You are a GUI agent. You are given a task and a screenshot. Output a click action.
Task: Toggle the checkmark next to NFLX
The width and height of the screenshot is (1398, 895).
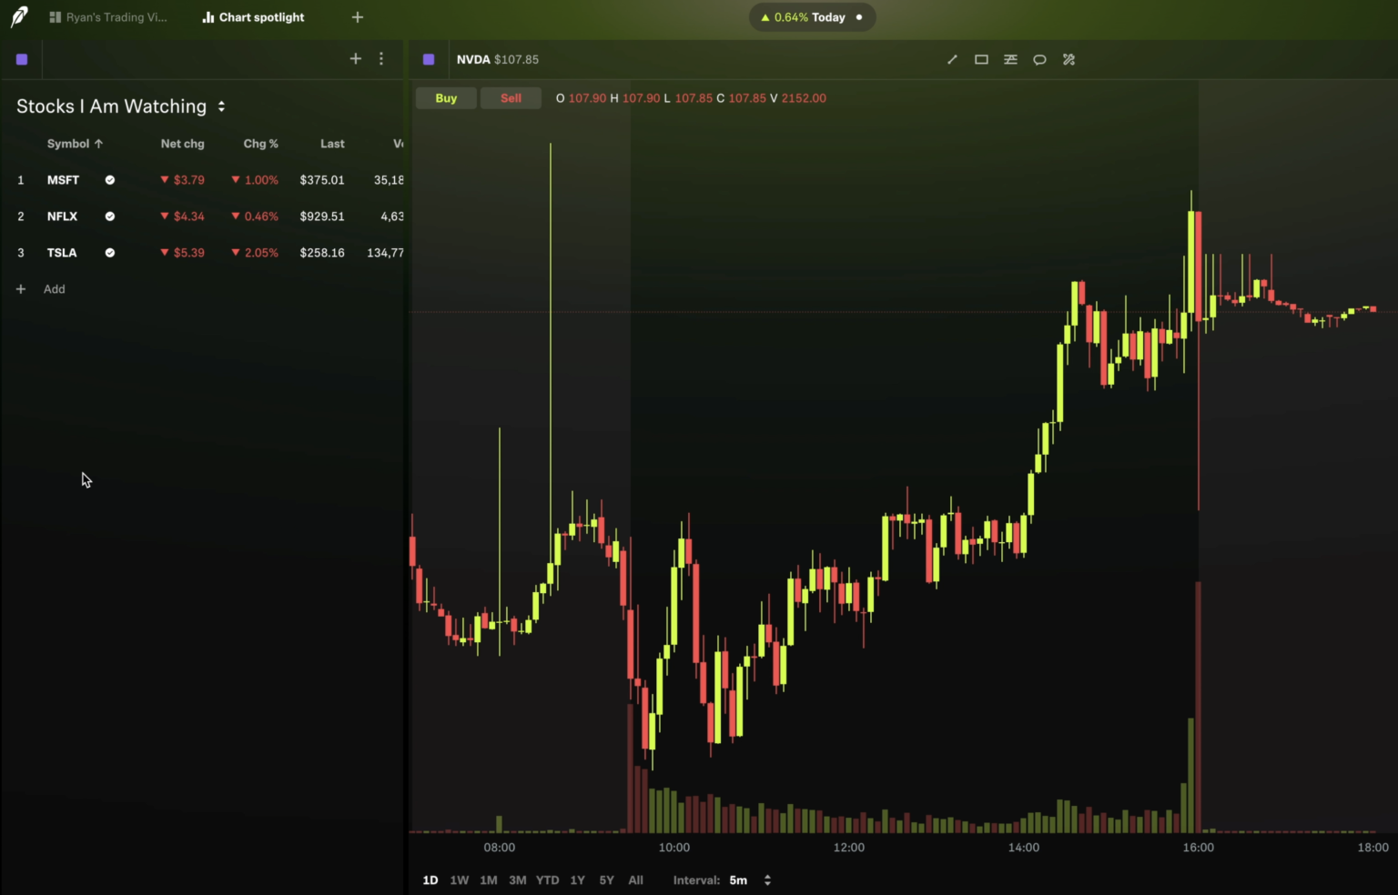click(x=109, y=216)
